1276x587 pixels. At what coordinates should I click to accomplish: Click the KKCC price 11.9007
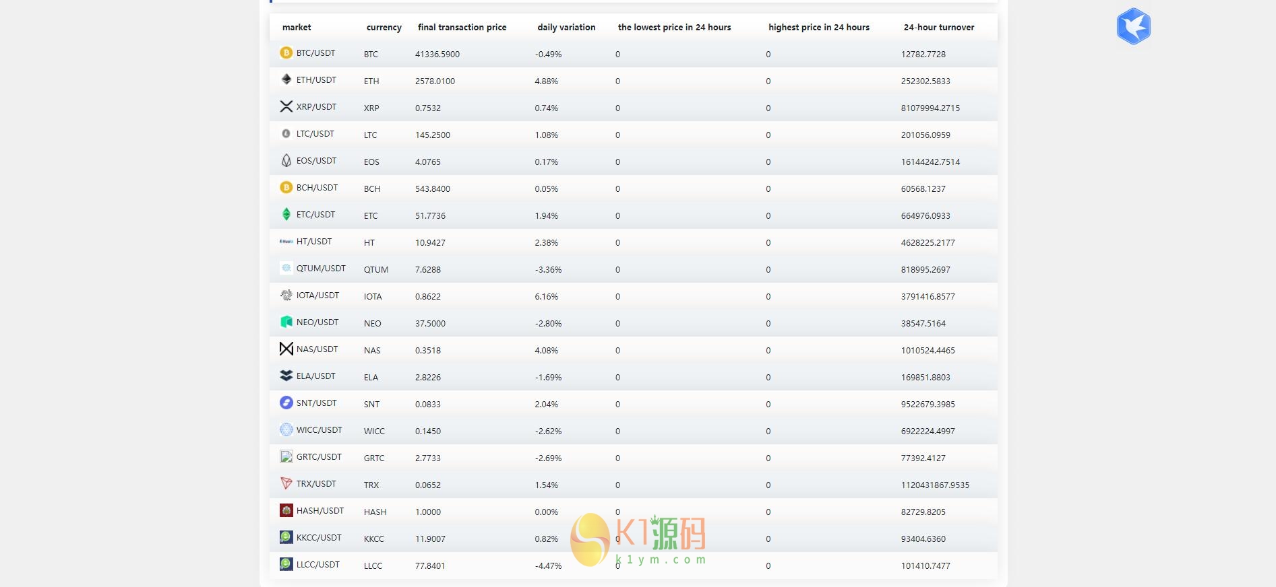pos(430,539)
